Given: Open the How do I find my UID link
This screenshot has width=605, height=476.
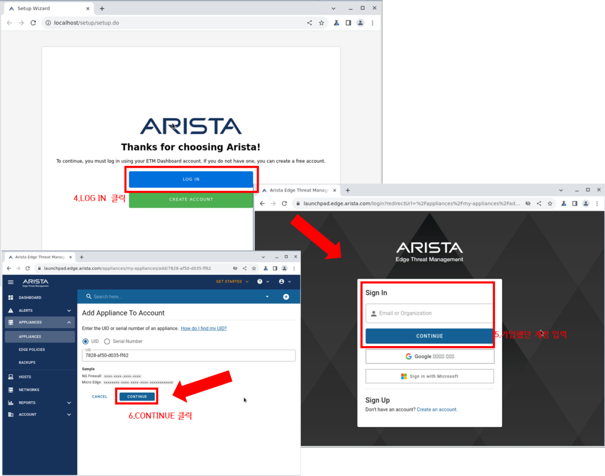Looking at the screenshot, I should 204,328.
